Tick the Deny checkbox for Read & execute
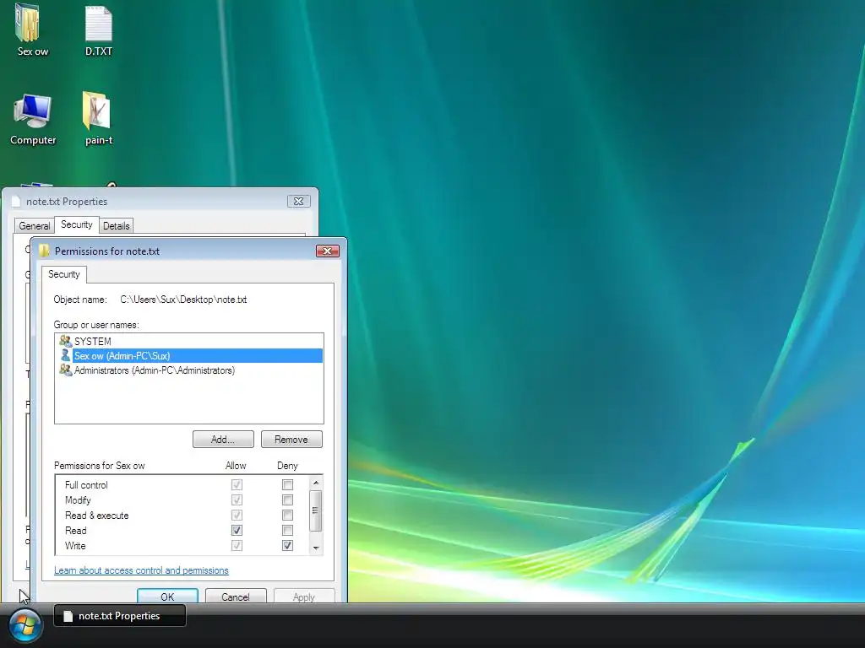The width and height of the screenshot is (865, 648). (x=287, y=516)
